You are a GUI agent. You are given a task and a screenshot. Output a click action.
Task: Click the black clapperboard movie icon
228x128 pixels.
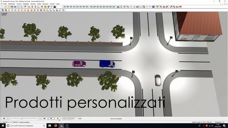tap(55, 7)
